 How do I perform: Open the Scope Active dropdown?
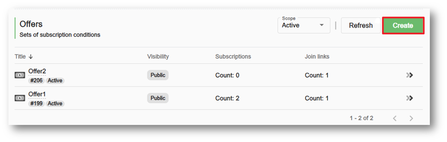tap(304, 25)
